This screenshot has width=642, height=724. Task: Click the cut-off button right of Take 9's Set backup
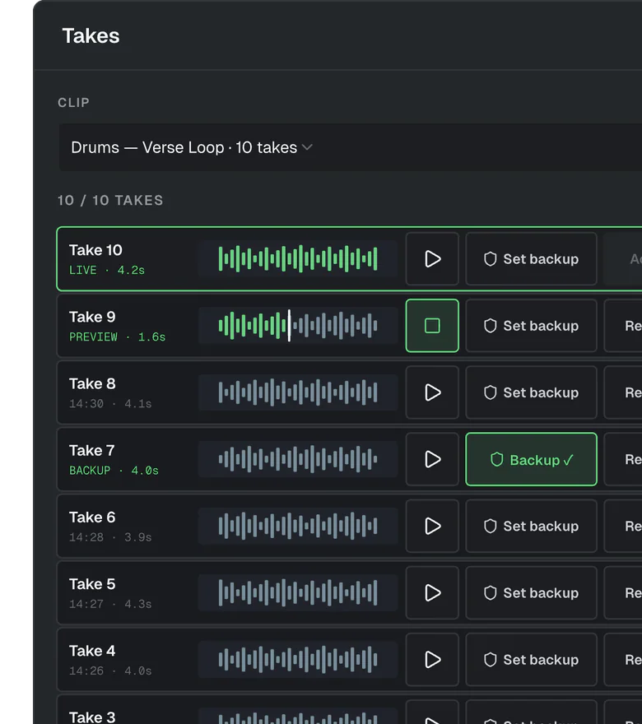coord(623,326)
